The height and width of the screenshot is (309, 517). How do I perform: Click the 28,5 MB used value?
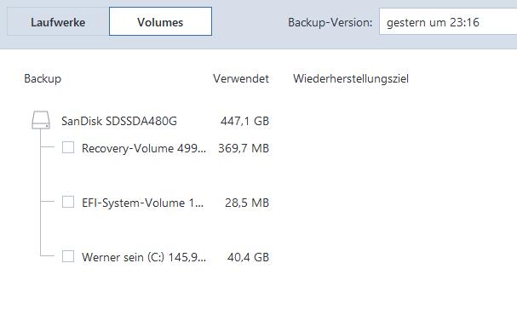point(247,203)
